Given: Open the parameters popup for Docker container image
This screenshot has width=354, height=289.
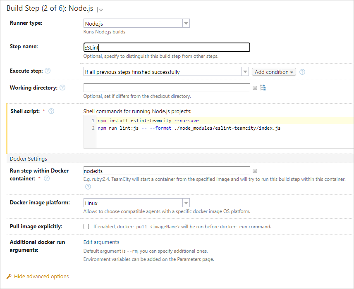Looking at the screenshot, I should (x=255, y=171).
